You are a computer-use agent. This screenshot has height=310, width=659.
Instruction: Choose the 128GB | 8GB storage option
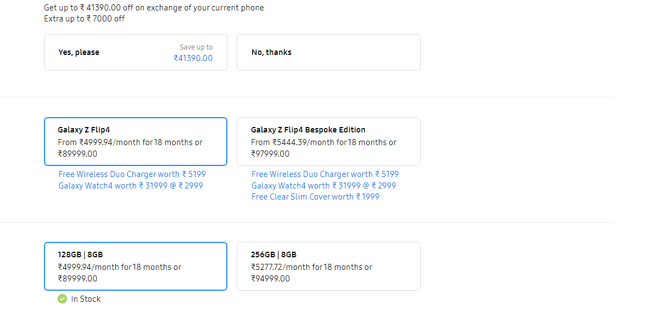point(135,266)
